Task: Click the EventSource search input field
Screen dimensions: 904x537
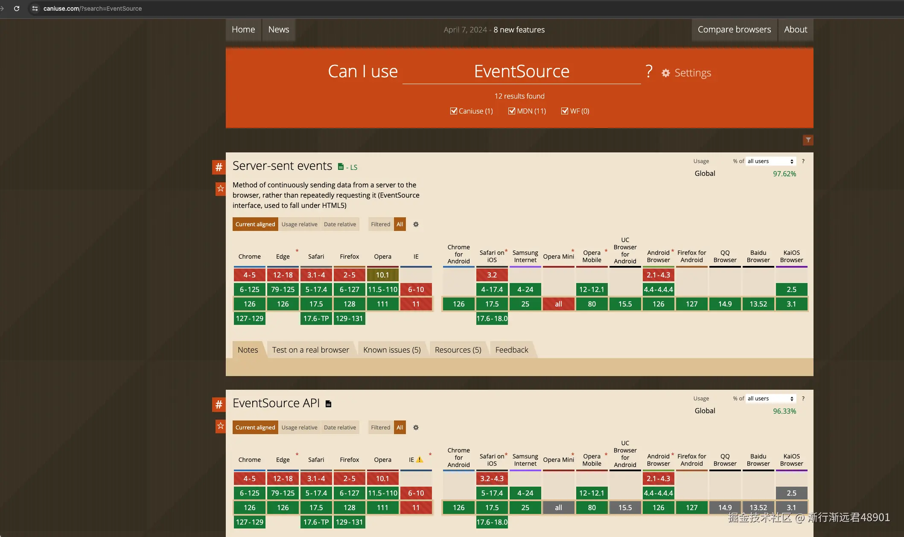Action: (522, 72)
